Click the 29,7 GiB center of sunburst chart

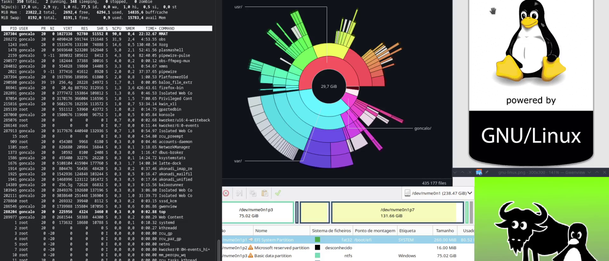(x=328, y=86)
